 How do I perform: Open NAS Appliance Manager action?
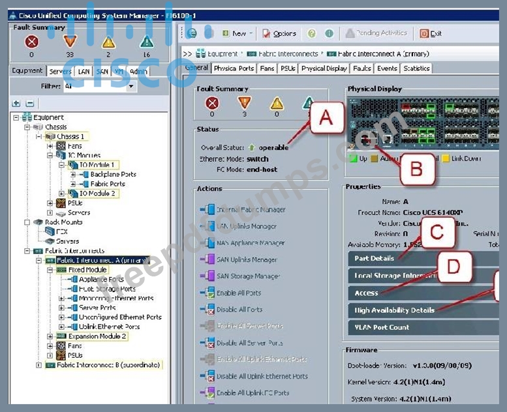pos(242,243)
